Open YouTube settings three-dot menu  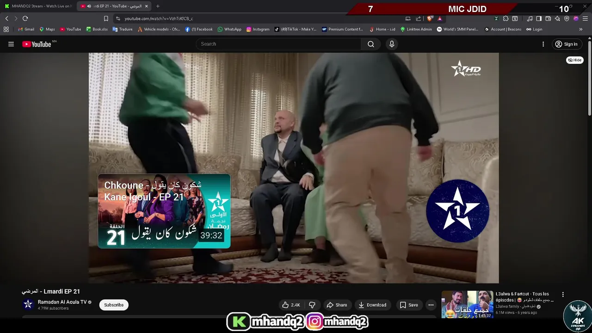point(543,44)
